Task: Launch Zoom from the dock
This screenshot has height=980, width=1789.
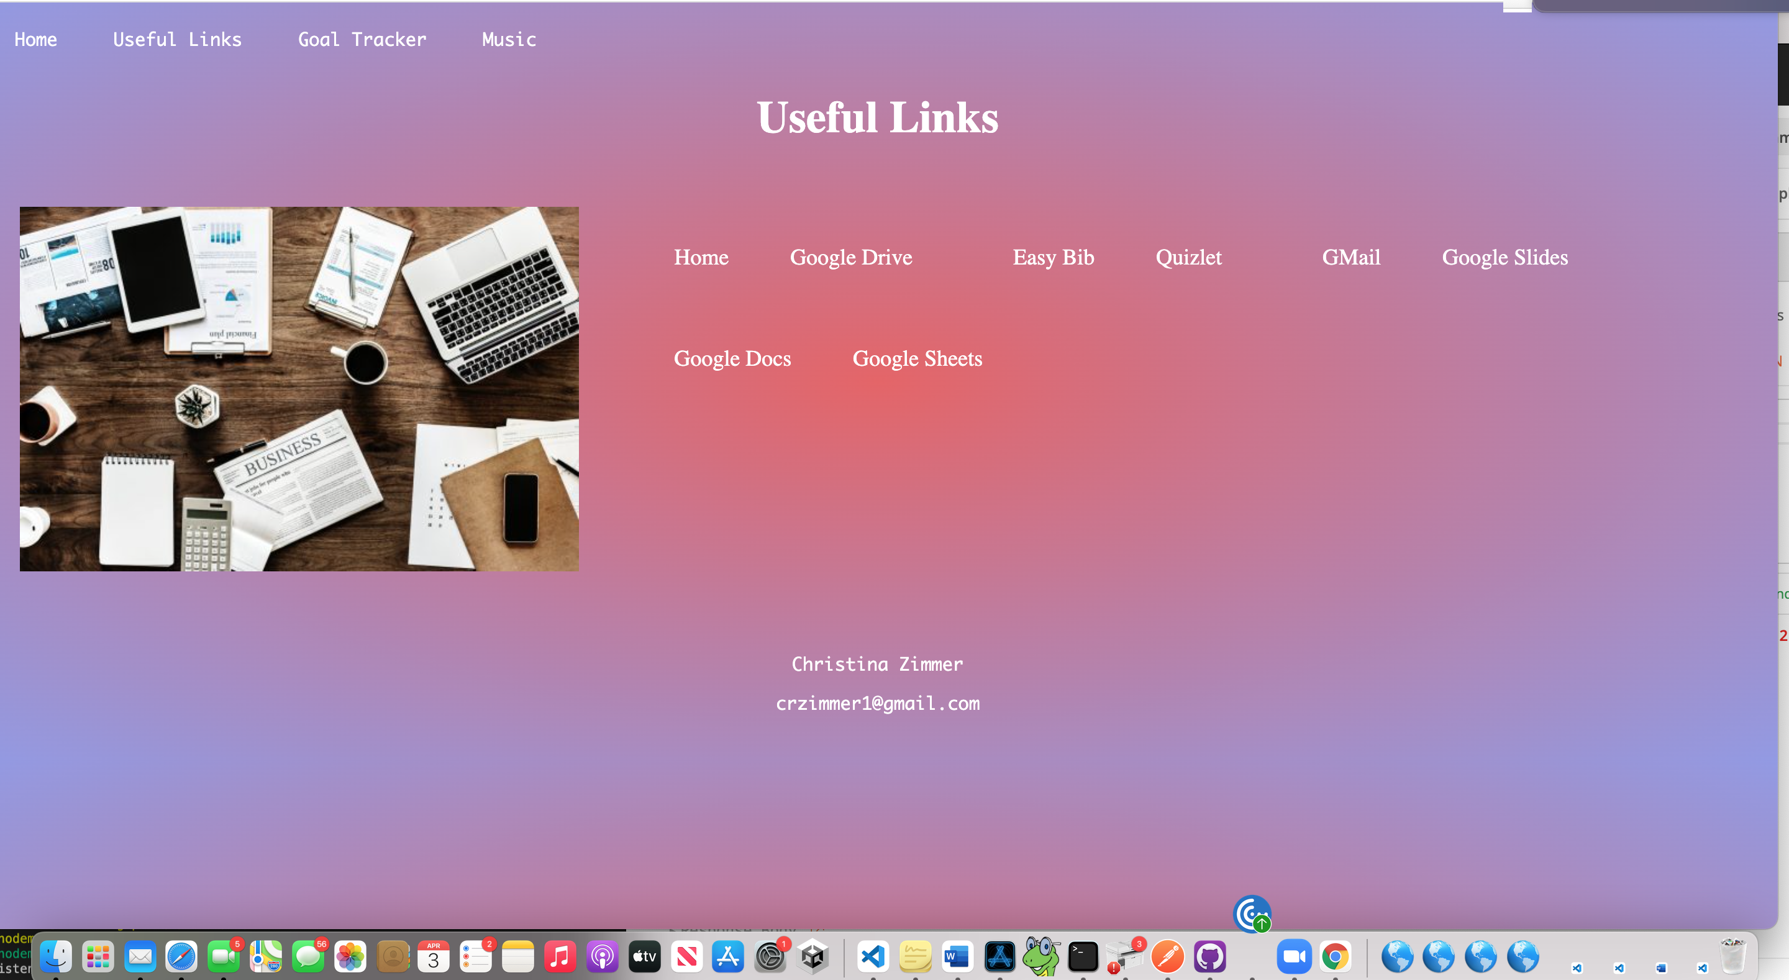Action: [x=1293, y=957]
